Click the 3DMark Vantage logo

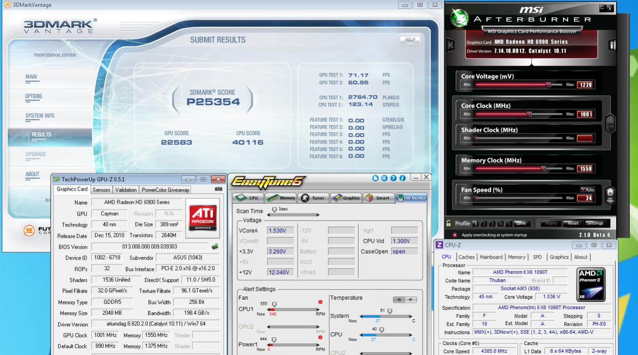(60, 26)
